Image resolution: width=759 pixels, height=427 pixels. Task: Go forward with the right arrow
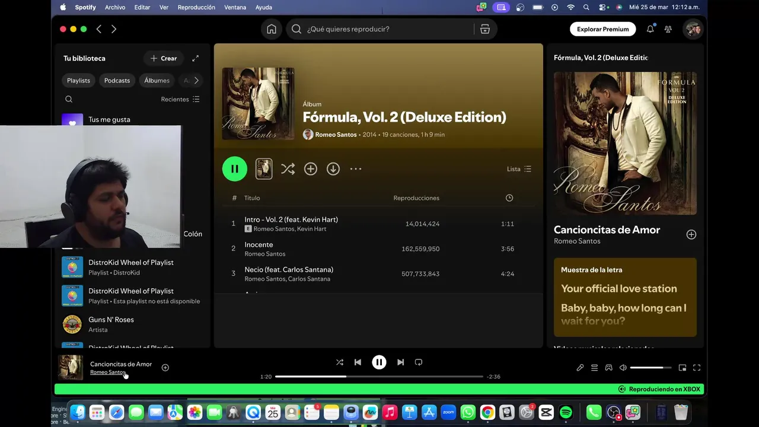tap(114, 29)
